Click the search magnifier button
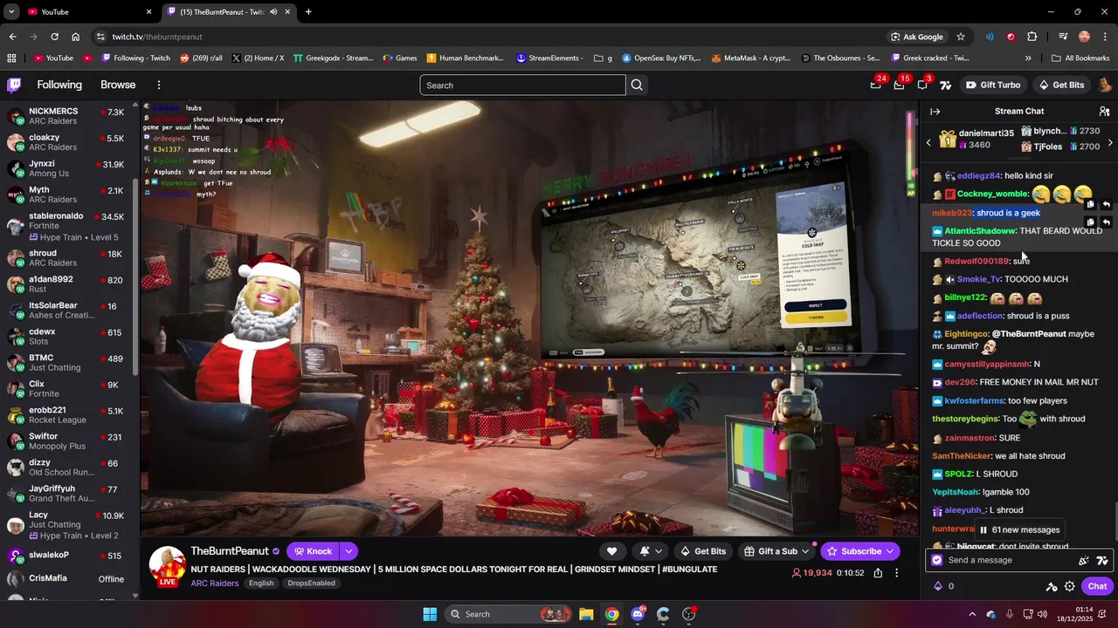1118x628 pixels. 637,85
